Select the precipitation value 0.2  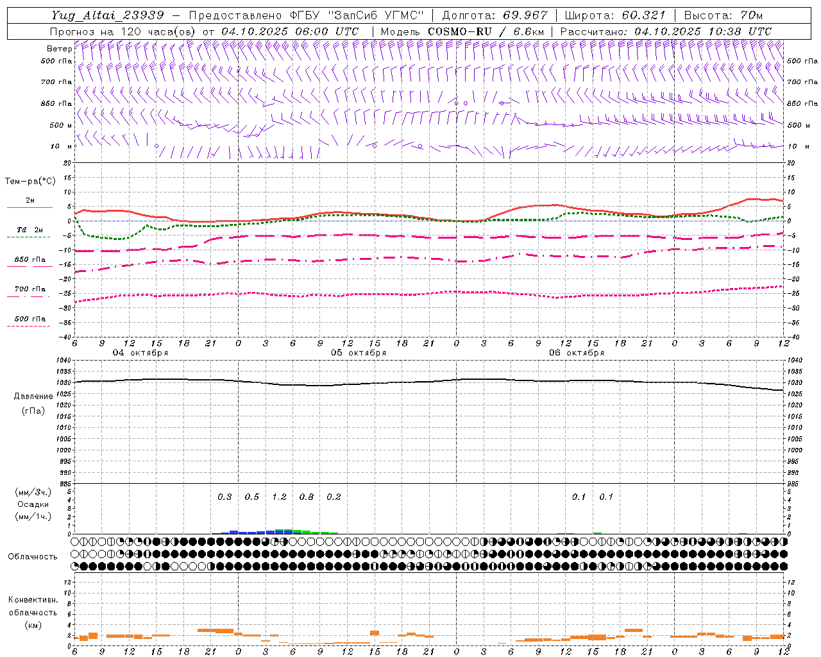click(334, 497)
